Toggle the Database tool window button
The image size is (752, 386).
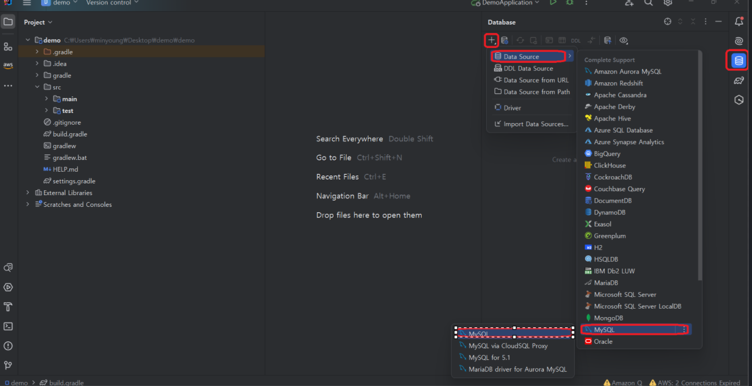(739, 61)
